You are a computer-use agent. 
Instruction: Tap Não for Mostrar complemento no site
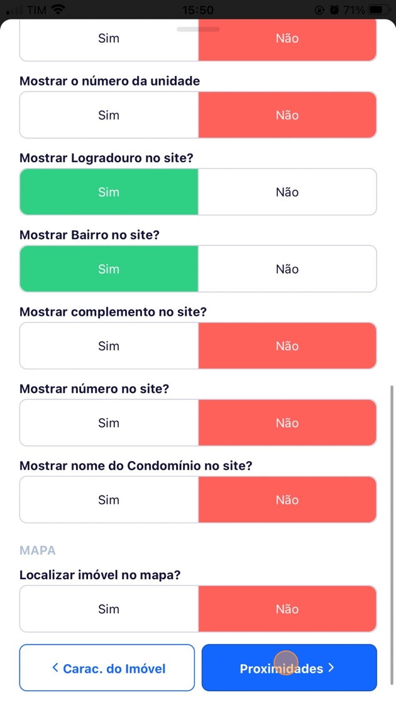(x=287, y=346)
